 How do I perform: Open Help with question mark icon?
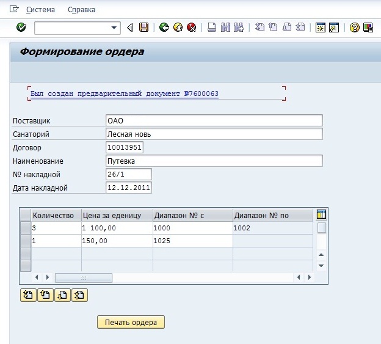[x=354, y=27]
